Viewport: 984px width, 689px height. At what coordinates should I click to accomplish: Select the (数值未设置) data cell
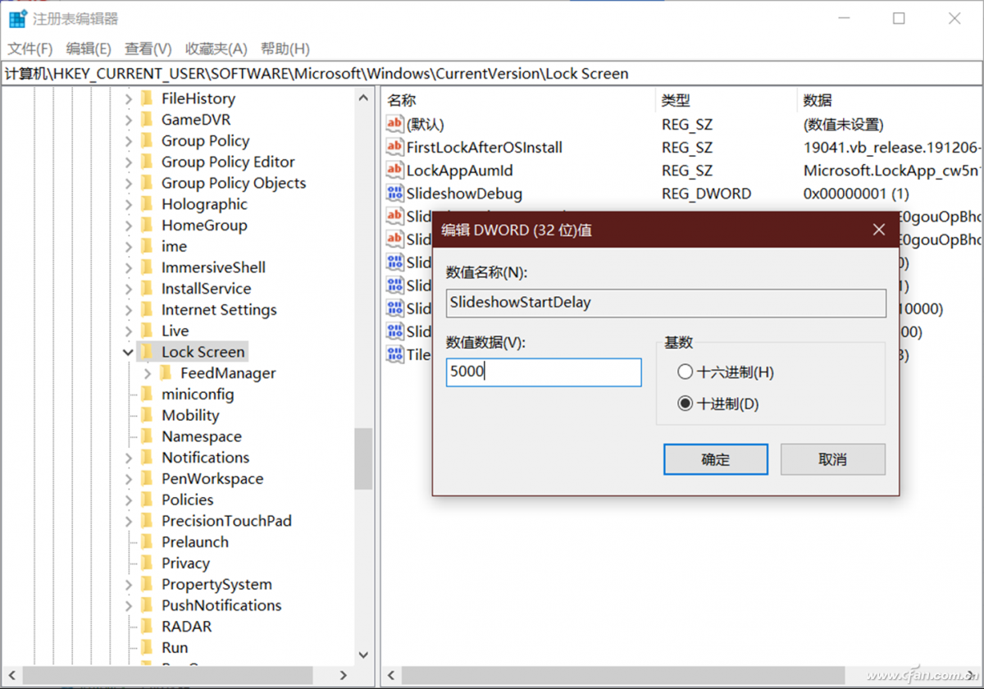tap(843, 125)
